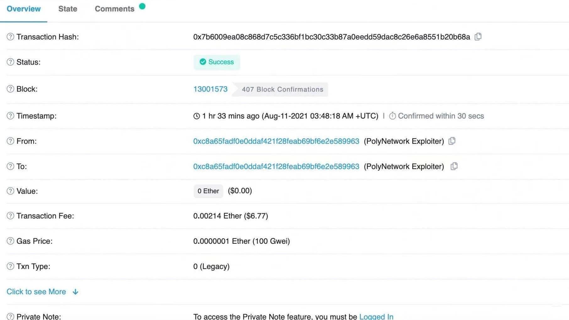Image resolution: width=569 pixels, height=320 pixels.
Task: Click help icon beside Timestamp label
Action: (10, 116)
